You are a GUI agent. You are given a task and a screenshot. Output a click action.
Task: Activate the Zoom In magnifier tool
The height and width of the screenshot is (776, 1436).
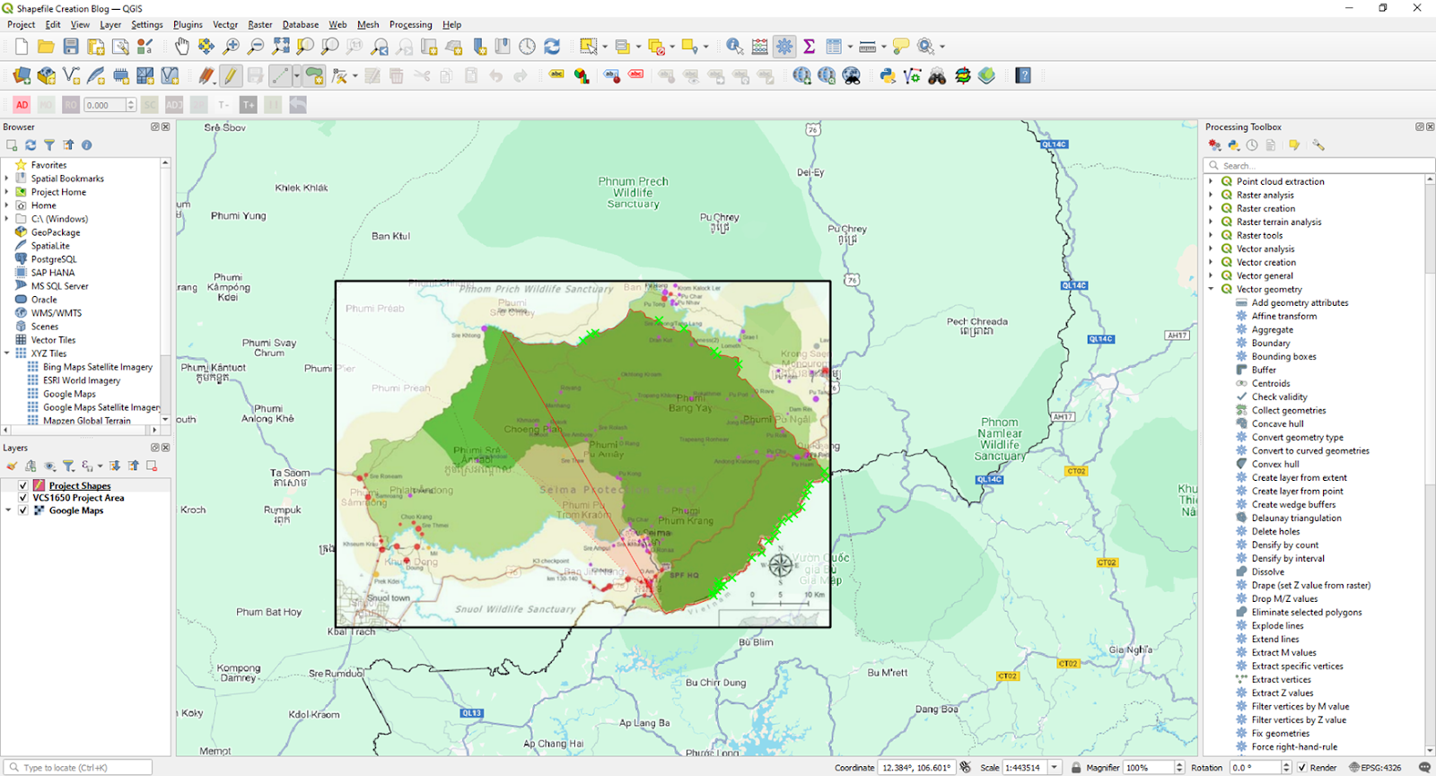pyautogui.click(x=232, y=47)
